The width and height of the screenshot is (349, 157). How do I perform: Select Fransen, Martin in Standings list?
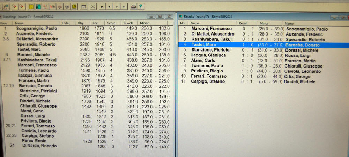click(x=34, y=81)
